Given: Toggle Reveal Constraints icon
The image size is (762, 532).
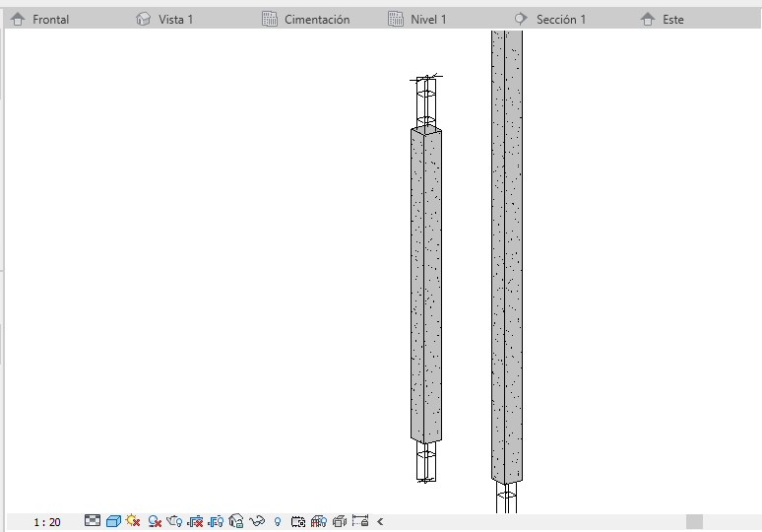Looking at the screenshot, I should (360, 521).
